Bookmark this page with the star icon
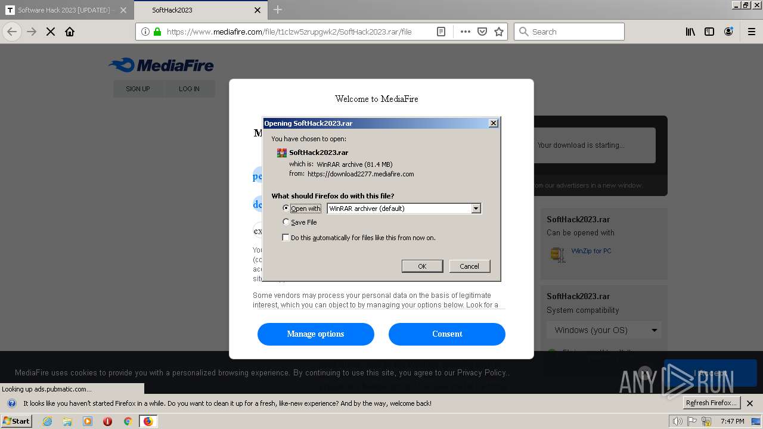Screen dimensions: 763x429 pyautogui.click(x=499, y=32)
